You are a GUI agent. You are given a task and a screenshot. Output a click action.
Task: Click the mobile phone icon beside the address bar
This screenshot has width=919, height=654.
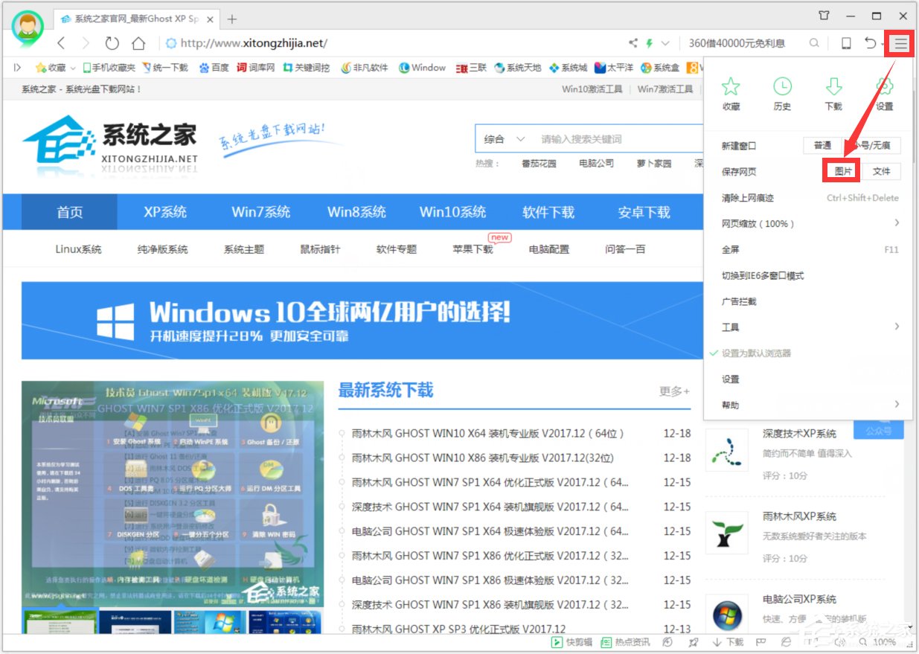click(845, 43)
